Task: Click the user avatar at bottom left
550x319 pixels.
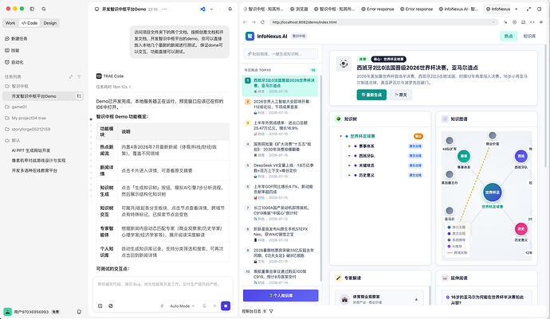Action: pos(7,312)
